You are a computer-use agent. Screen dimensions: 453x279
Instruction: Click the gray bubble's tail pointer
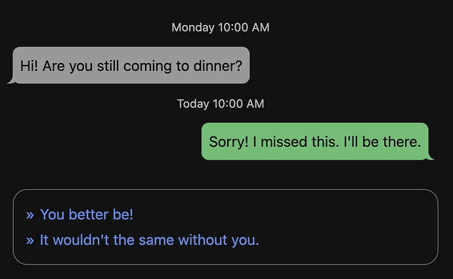[x=11, y=81]
